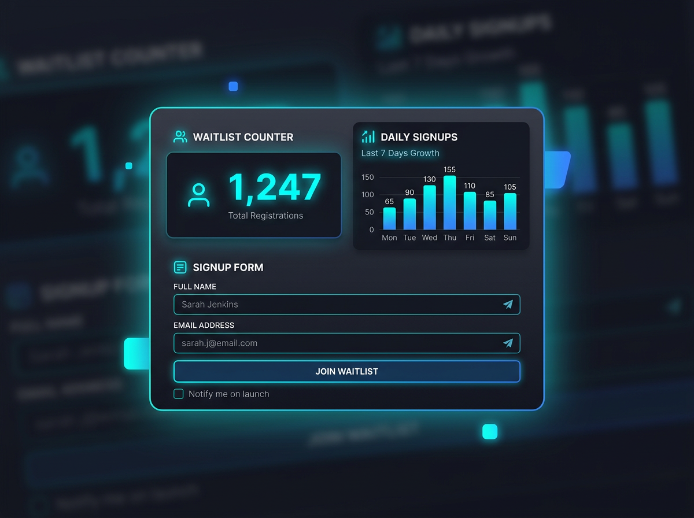Click the 150 y-axis label

click(x=368, y=177)
